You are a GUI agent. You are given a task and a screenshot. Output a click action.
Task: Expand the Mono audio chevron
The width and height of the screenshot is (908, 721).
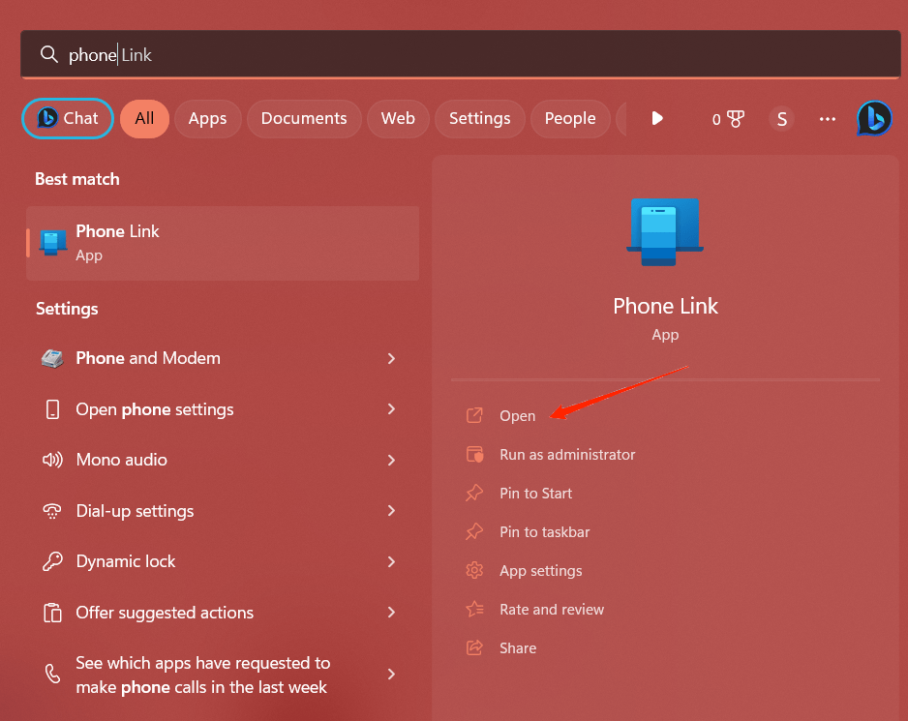coord(391,460)
